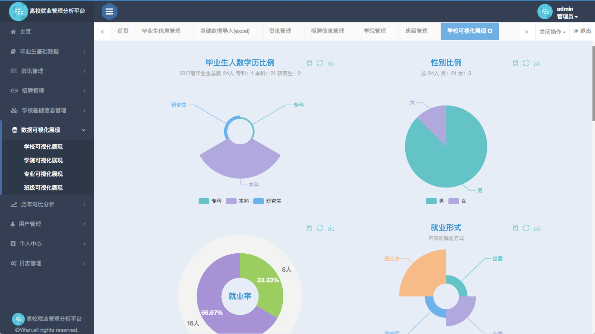Expand the 招聘管理 sidebar menu
This screenshot has height=334, width=595.
coord(47,91)
